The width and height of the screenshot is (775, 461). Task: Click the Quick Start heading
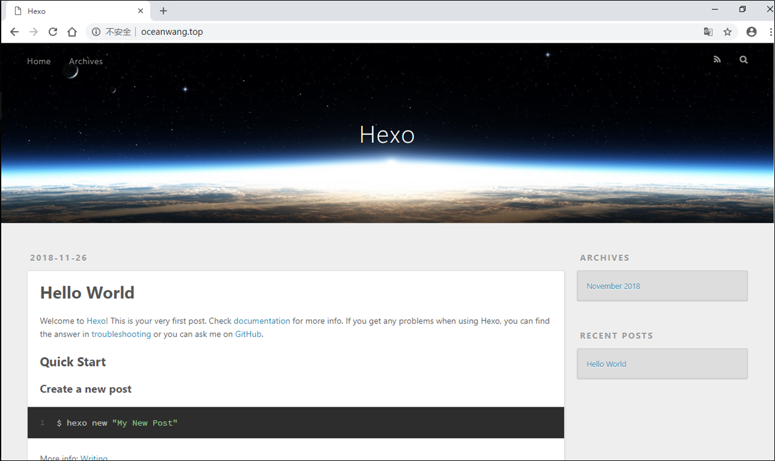[x=73, y=362]
